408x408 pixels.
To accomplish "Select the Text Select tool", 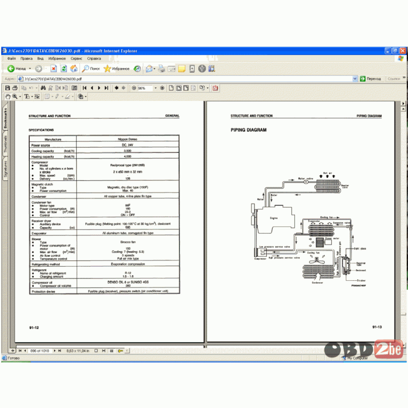I will [x=27, y=97].
